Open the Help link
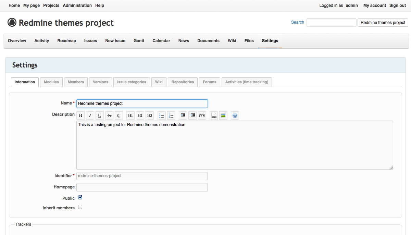Viewport: 411px width, 235px height. [100, 5]
